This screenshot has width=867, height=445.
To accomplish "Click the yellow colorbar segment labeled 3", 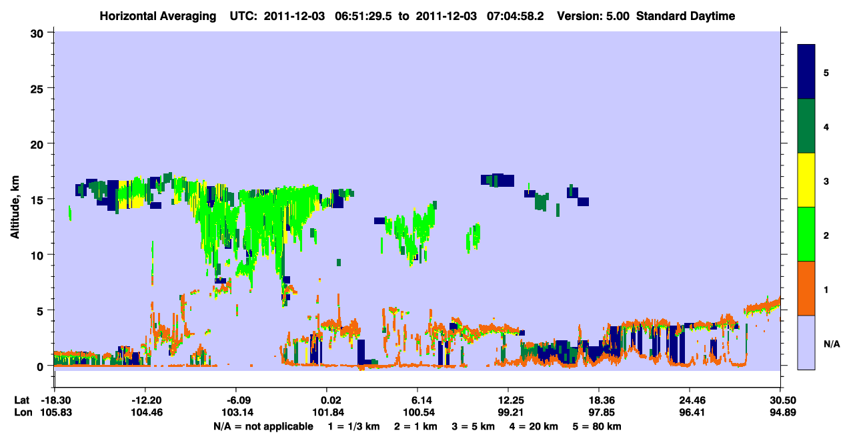I will pyautogui.click(x=806, y=179).
